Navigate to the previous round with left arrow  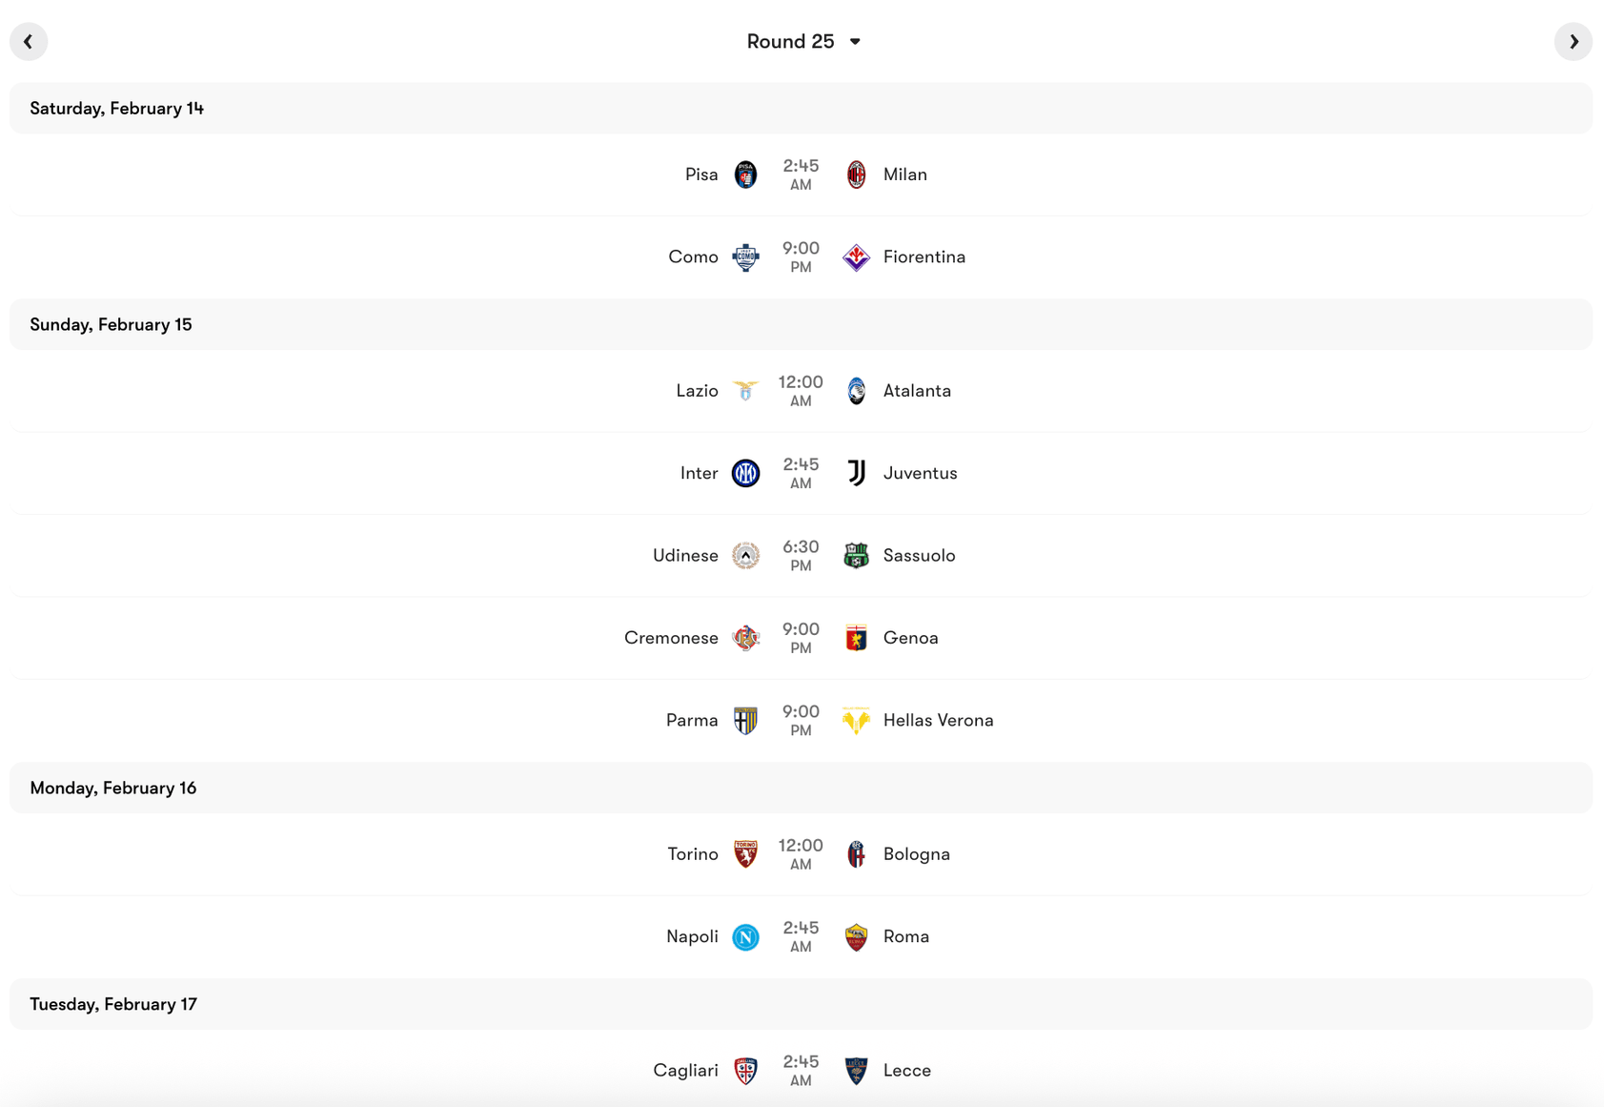pos(29,41)
